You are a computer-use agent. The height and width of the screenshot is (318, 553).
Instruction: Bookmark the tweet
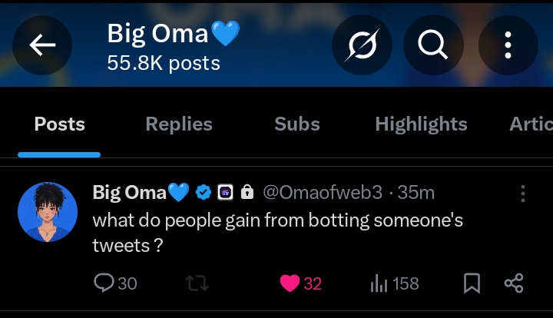pos(473,283)
